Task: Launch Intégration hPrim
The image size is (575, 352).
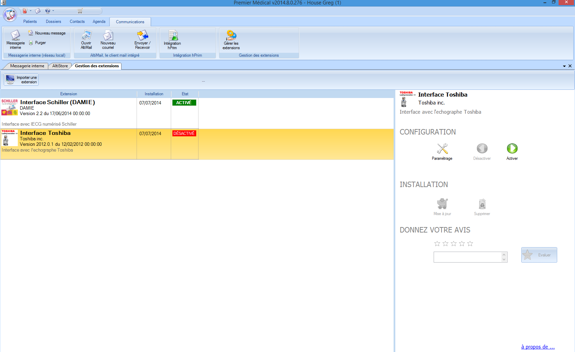Action: click(x=172, y=40)
